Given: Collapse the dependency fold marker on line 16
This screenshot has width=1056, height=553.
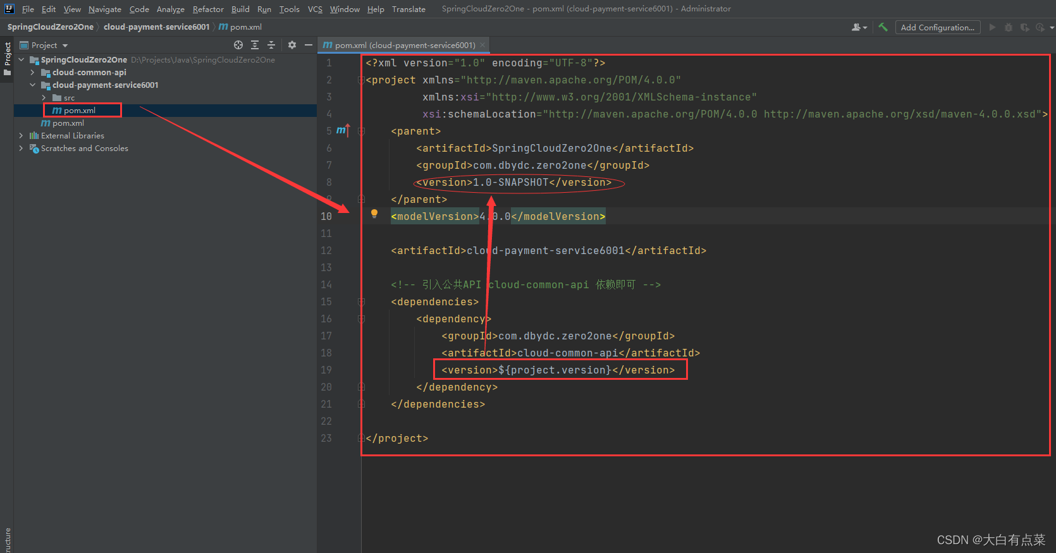Looking at the screenshot, I should (361, 319).
